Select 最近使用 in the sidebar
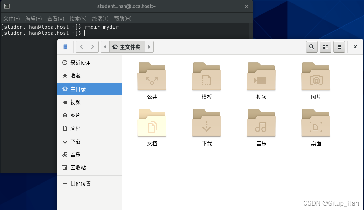This screenshot has width=364, height=210. [x=90, y=63]
